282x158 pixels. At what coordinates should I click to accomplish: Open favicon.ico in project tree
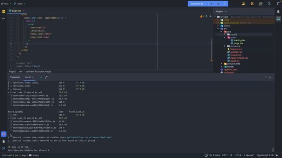tap(236, 49)
